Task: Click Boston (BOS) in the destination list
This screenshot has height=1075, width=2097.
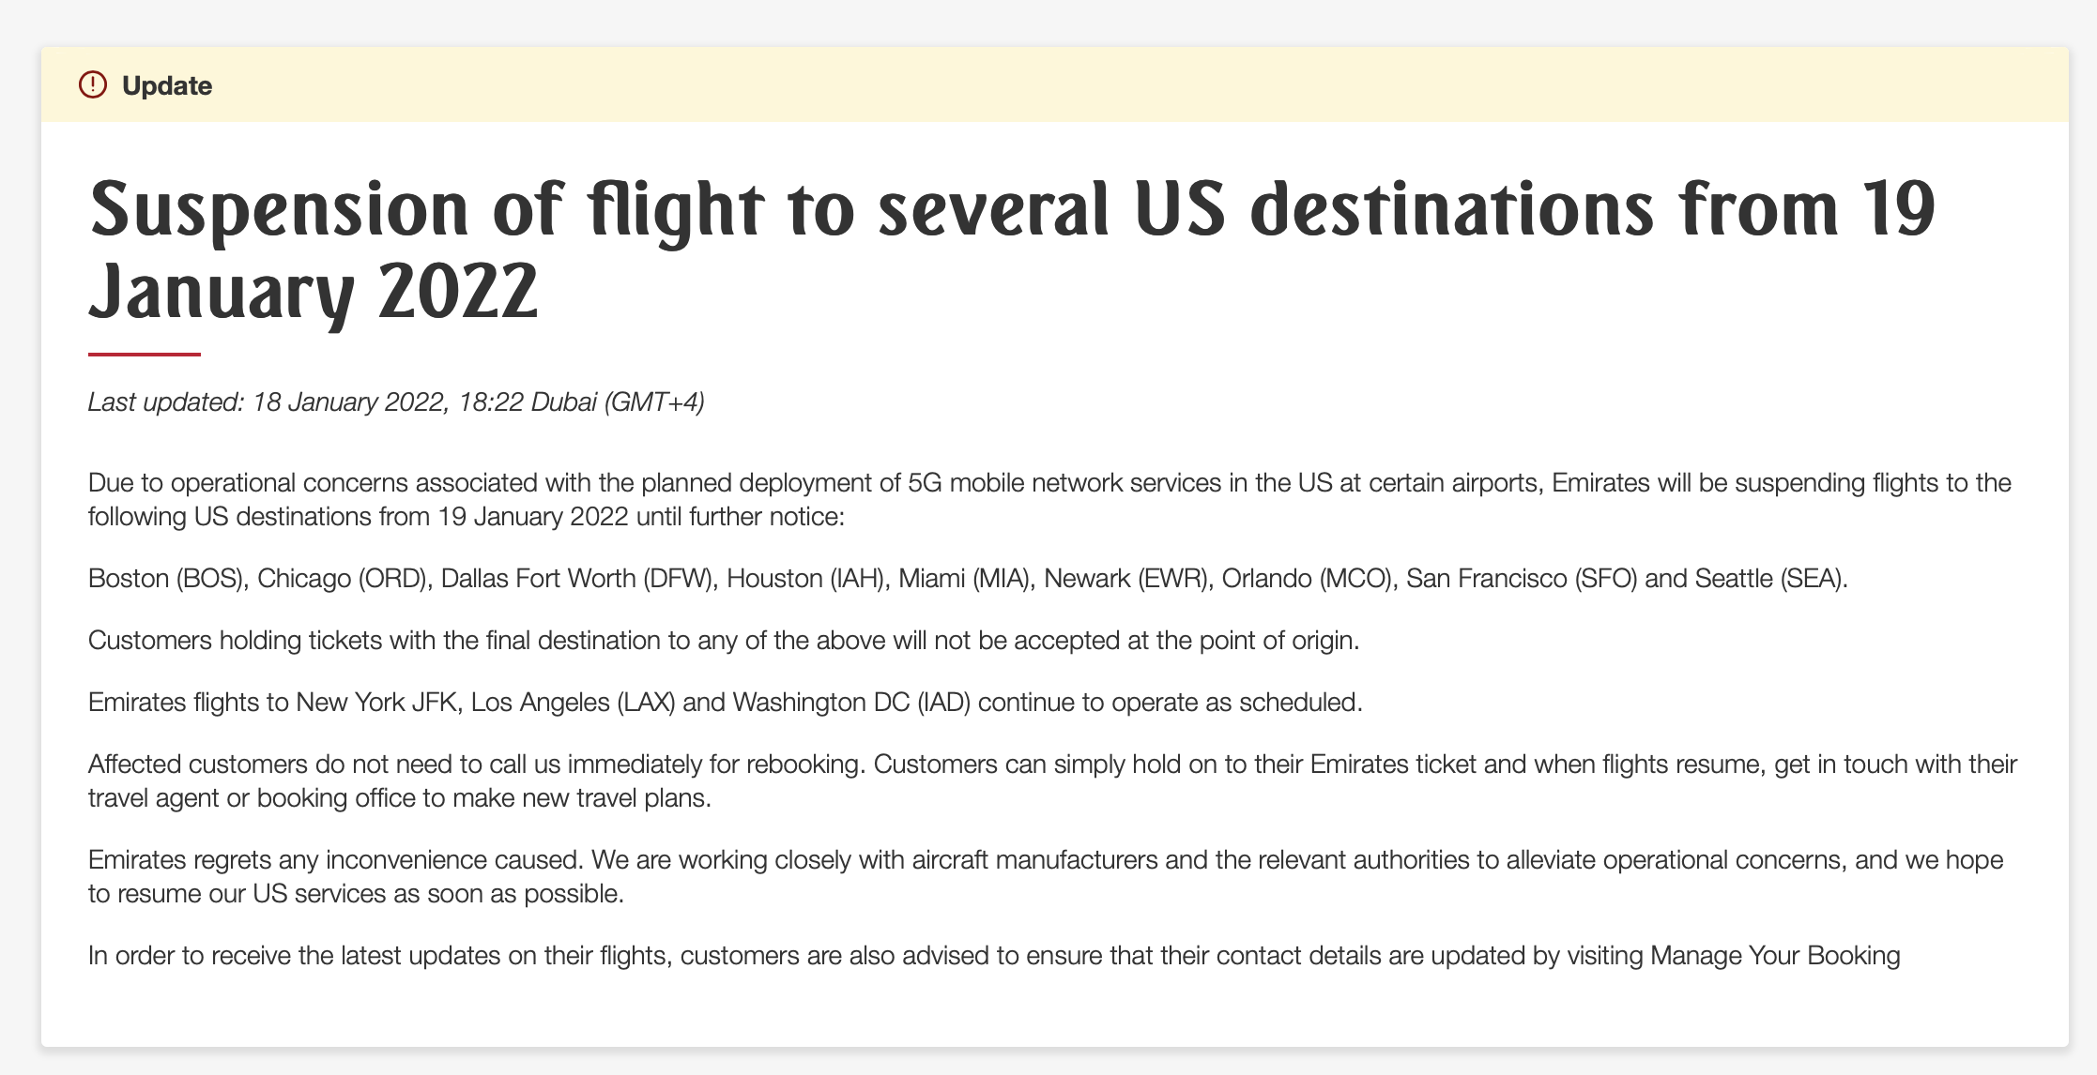Action: (166, 579)
